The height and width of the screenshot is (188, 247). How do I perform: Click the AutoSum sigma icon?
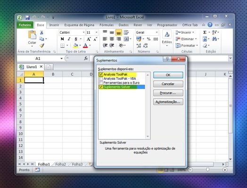205,32
